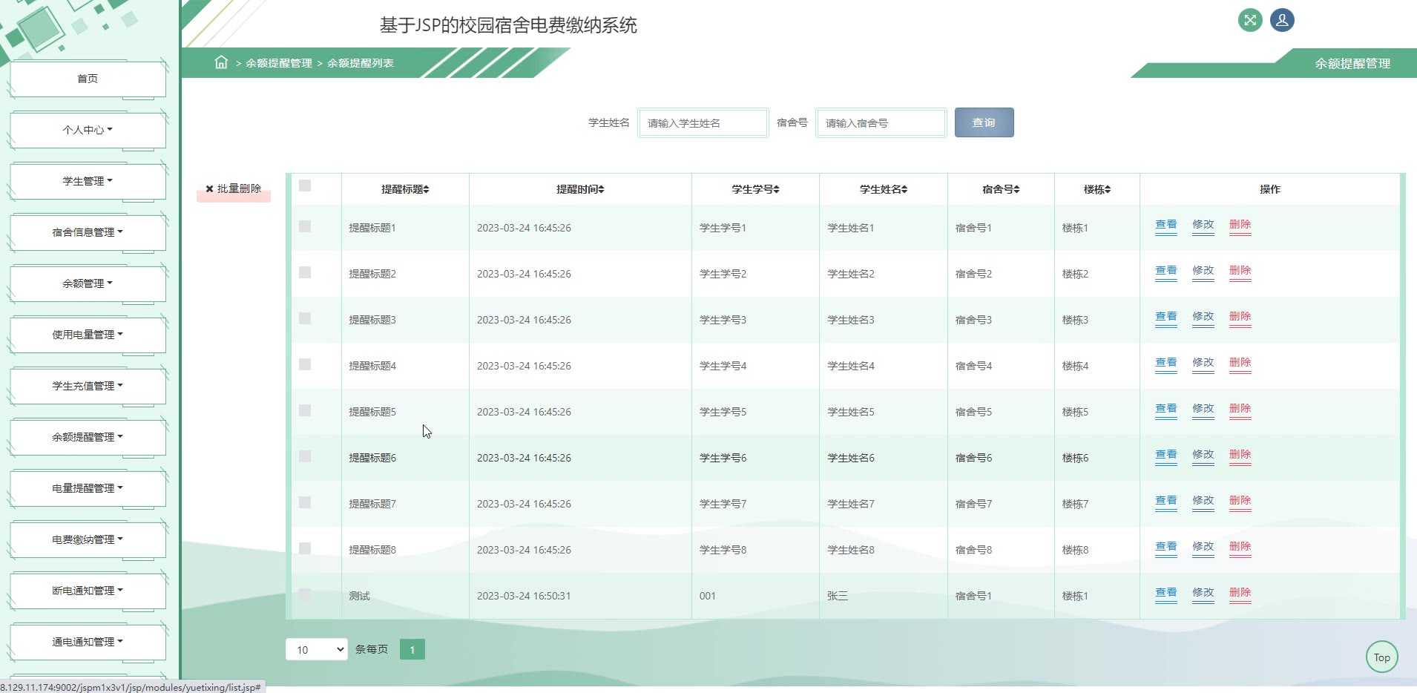The image size is (1417, 693).
Task: Click the home icon in breadcrumb
Action: (221, 62)
